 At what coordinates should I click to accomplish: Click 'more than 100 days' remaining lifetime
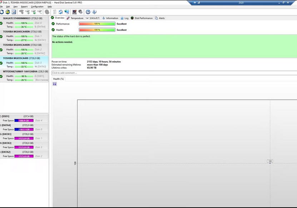tap(97, 65)
